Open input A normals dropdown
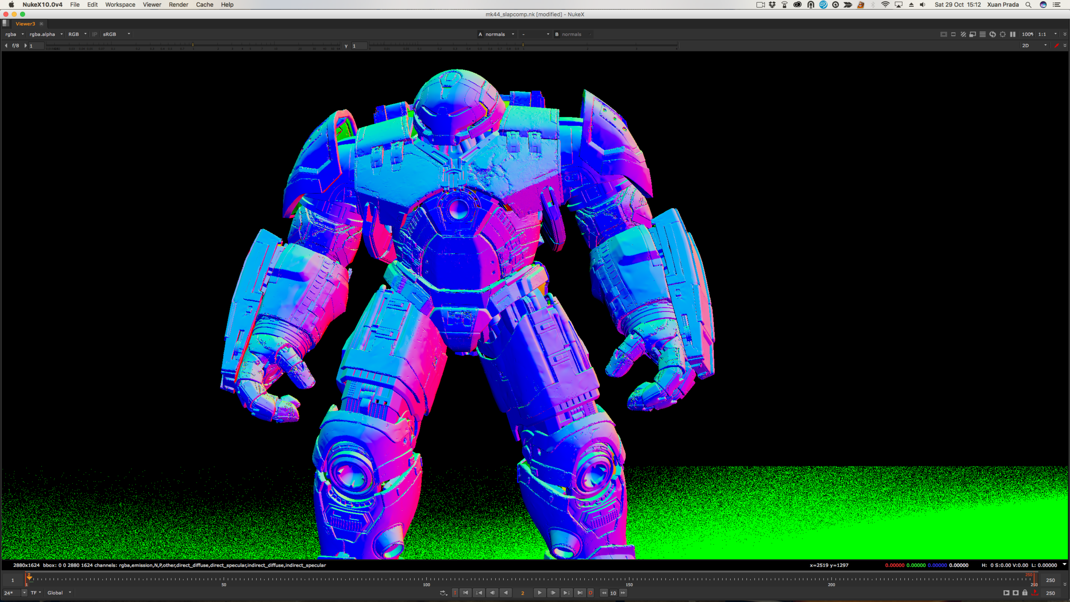This screenshot has width=1070, height=602. 500,34
